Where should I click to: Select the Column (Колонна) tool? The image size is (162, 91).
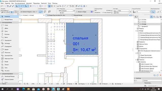[9, 34]
